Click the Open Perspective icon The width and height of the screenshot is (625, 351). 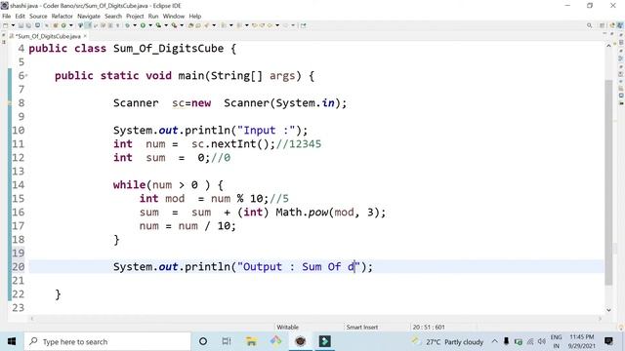coord(602,25)
